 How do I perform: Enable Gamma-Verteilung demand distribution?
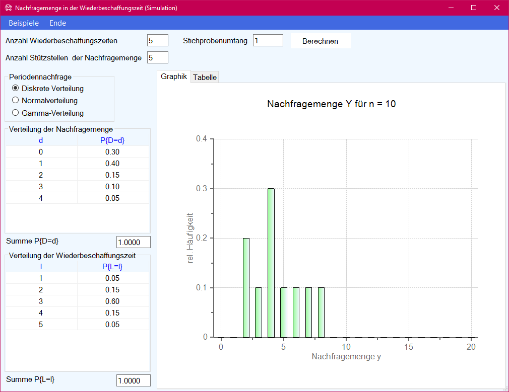click(x=16, y=113)
